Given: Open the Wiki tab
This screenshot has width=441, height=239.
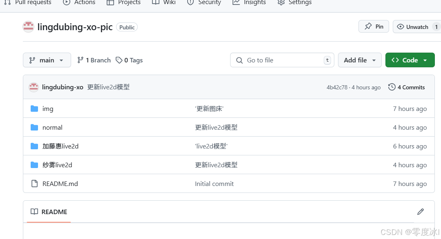Looking at the screenshot, I should click(x=163, y=2).
